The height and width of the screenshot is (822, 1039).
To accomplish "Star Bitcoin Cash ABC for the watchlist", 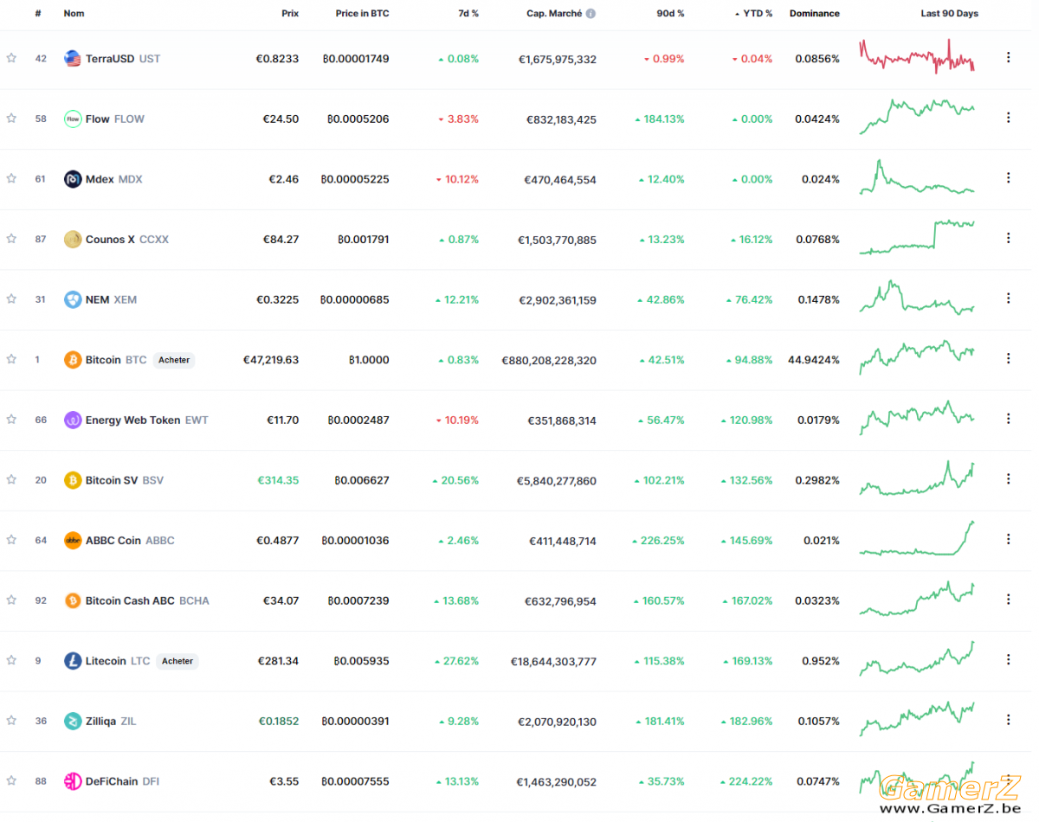I will (11, 600).
